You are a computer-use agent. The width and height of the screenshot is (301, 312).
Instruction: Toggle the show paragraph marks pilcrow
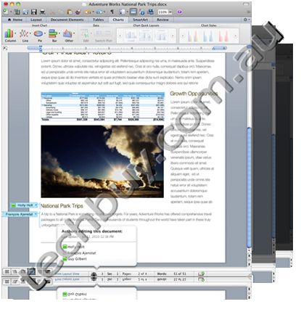click(x=112, y=12)
